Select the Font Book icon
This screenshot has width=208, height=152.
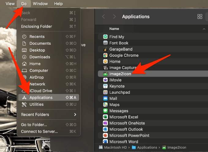pyautogui.click(x=105, y=43)
